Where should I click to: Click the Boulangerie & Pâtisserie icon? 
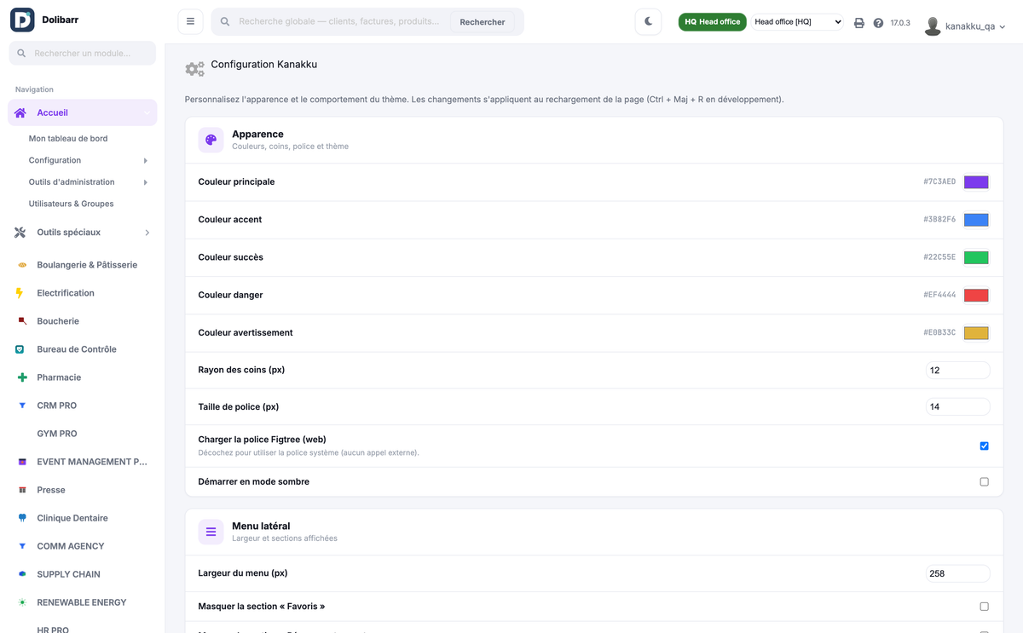pos(22,265)
